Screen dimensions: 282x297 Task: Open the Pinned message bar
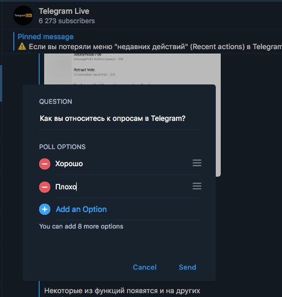pos(148,41)
